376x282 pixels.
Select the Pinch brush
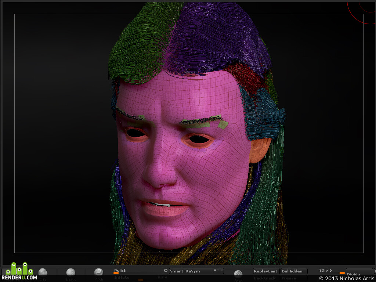98,273
